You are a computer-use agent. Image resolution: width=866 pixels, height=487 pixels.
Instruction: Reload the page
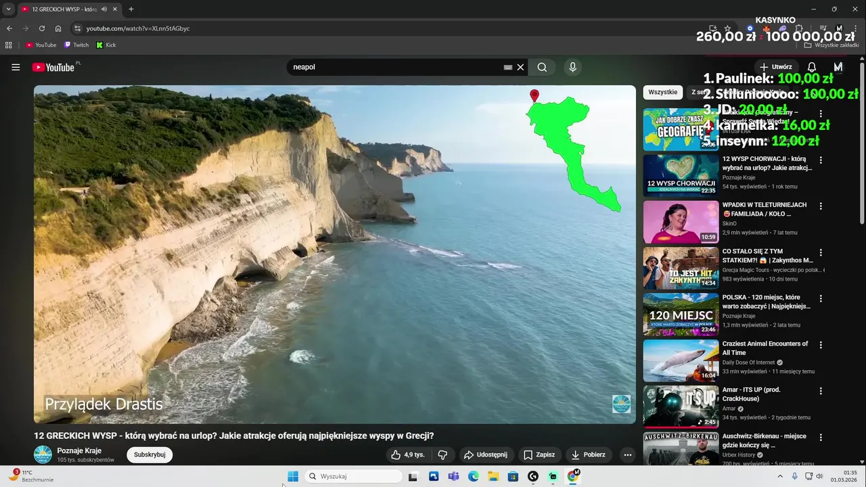42,28
